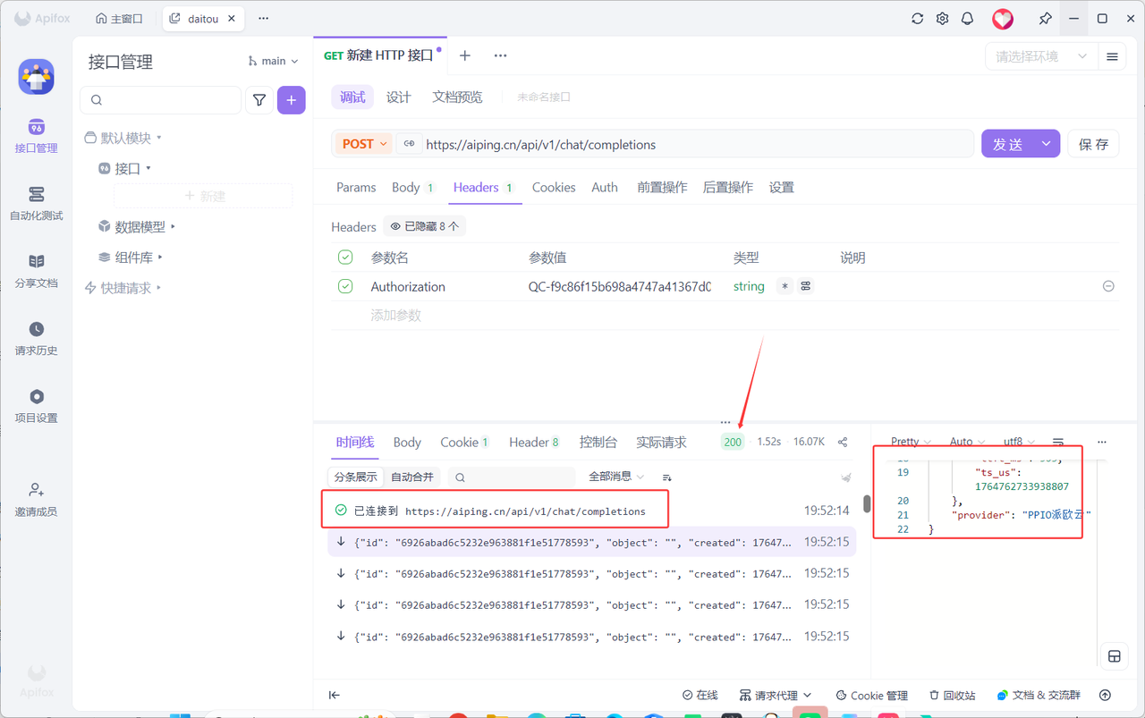Click the refresh sync icon in title bar
Image resolution: width=1145 pixels, height=718 pixels.
[917, 19]
